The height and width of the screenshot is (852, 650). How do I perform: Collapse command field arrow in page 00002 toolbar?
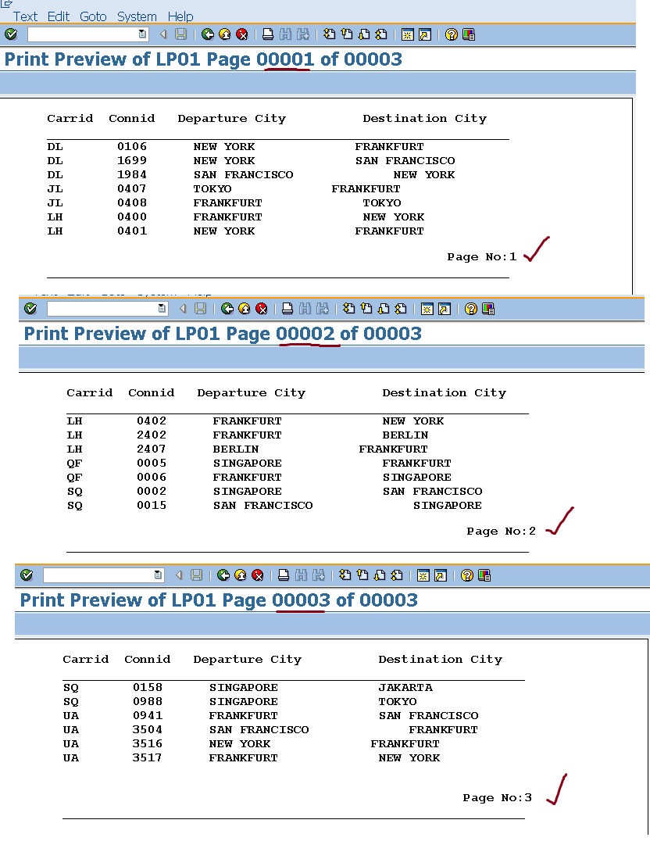(183, 310)
